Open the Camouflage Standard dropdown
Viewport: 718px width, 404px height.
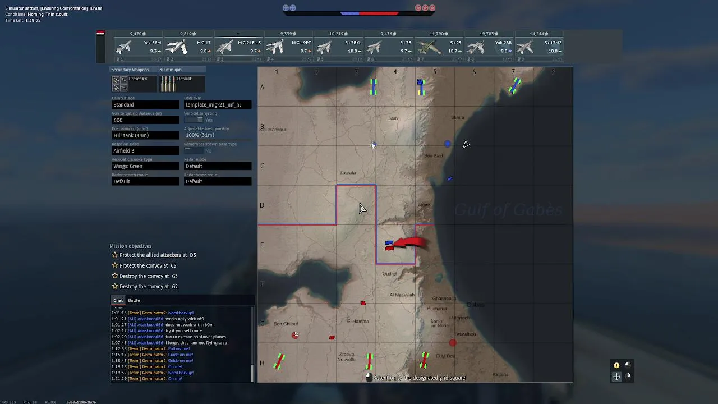pos(145,105)
